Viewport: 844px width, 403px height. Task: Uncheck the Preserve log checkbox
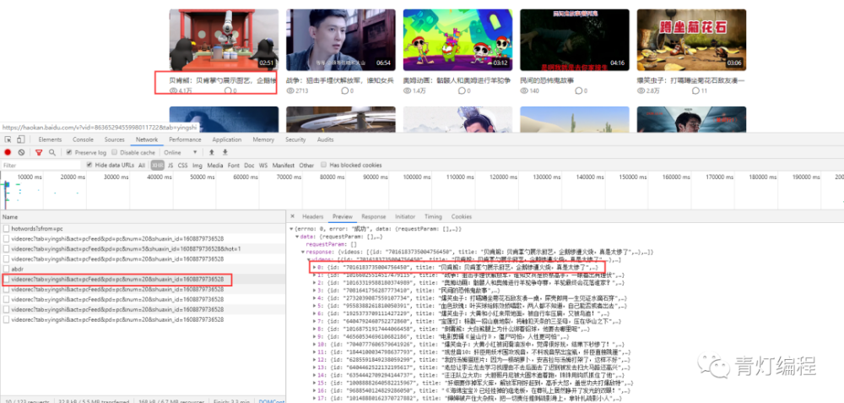[x=69, y=152]
